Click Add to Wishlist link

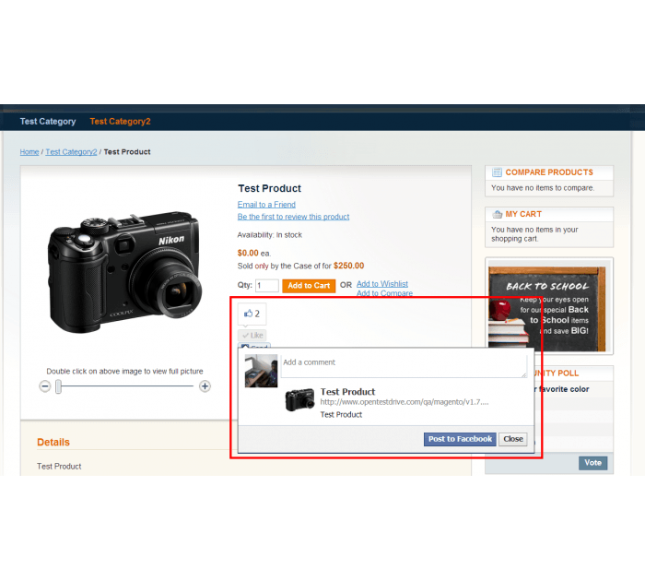[x=382, y=284]
